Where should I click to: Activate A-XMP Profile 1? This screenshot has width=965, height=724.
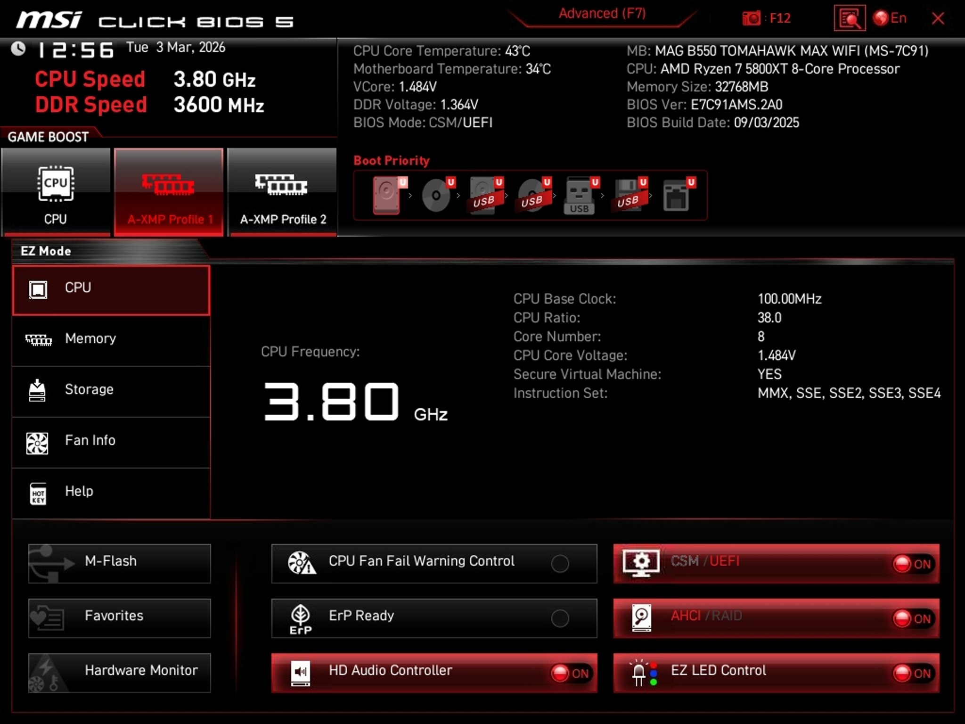pyautogui.click(x=169, y=192)
